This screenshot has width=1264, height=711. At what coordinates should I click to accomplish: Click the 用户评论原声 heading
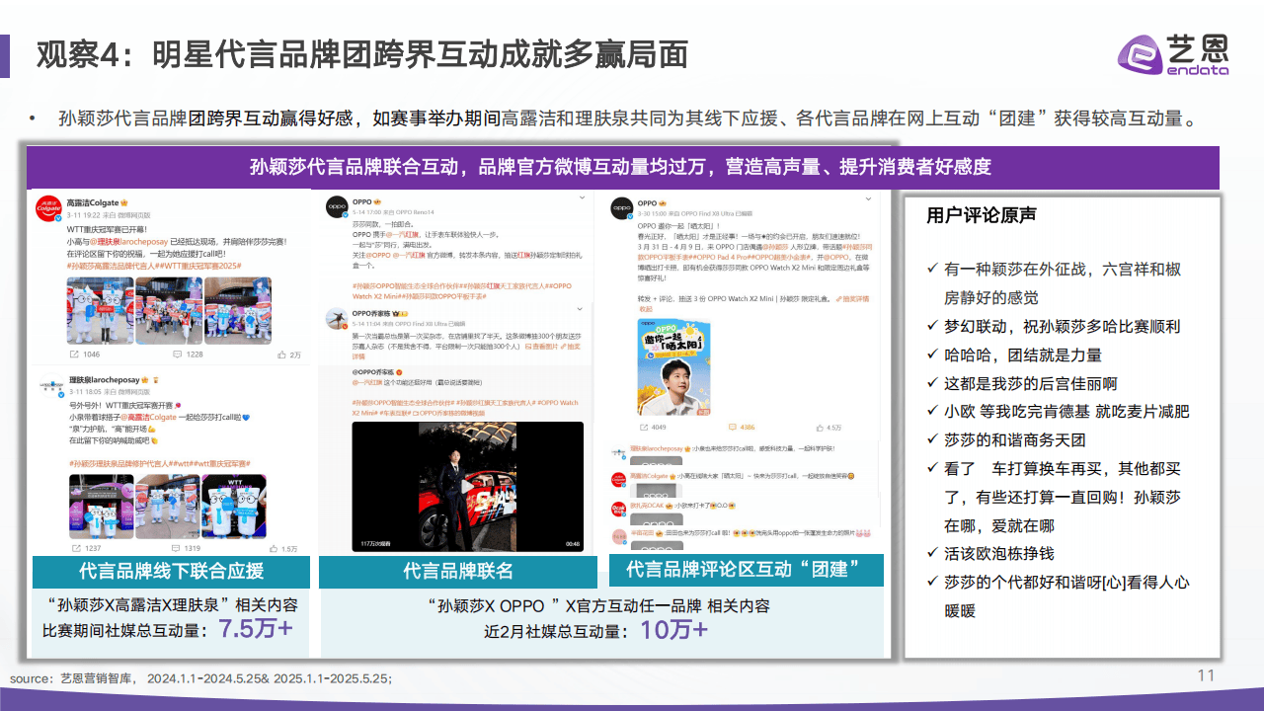pyautogui.click(x=981, y=215)
